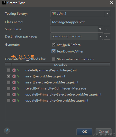116x137 pixels.
Task: Browse for Superclass with ellipsis button
Action: point(107,29)
